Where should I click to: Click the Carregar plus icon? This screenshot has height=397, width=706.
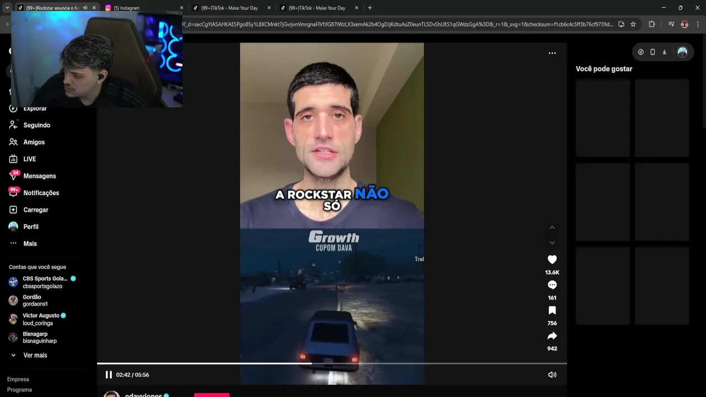tap(13, 210)
